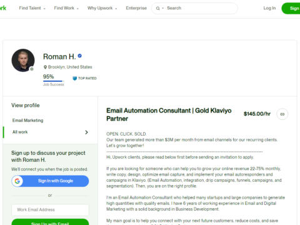This screenshot has height=225, width=300.
Task: Click the Upwork logo
Action: point(3,8)
